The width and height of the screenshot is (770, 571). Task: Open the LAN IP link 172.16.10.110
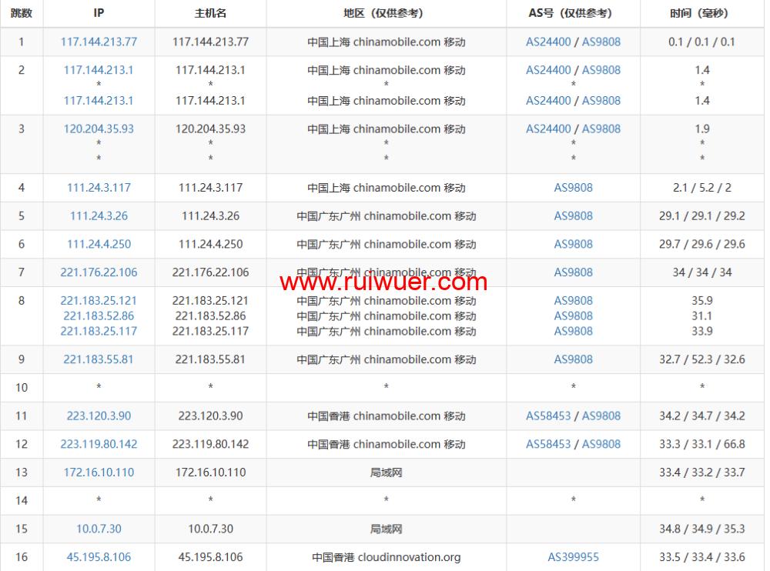click(99, 472)
